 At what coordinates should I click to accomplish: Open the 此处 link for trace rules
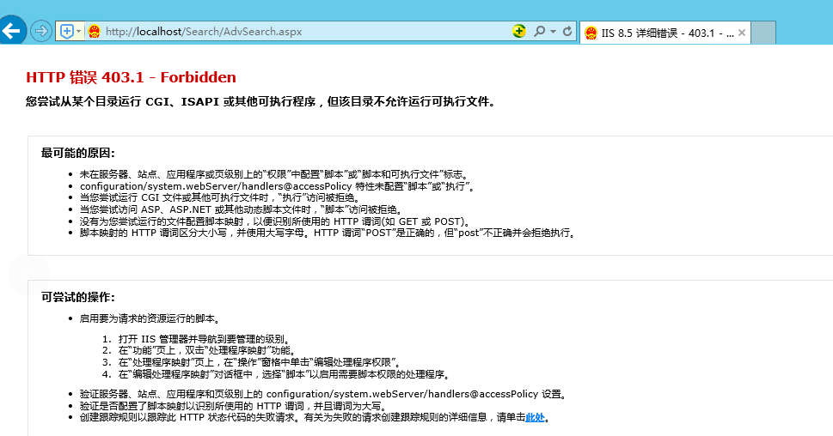point(536,418)
